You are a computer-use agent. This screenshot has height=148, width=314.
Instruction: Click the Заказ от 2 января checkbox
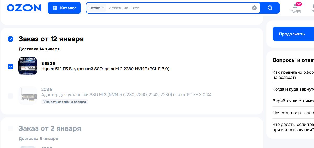tap(10, 128)
